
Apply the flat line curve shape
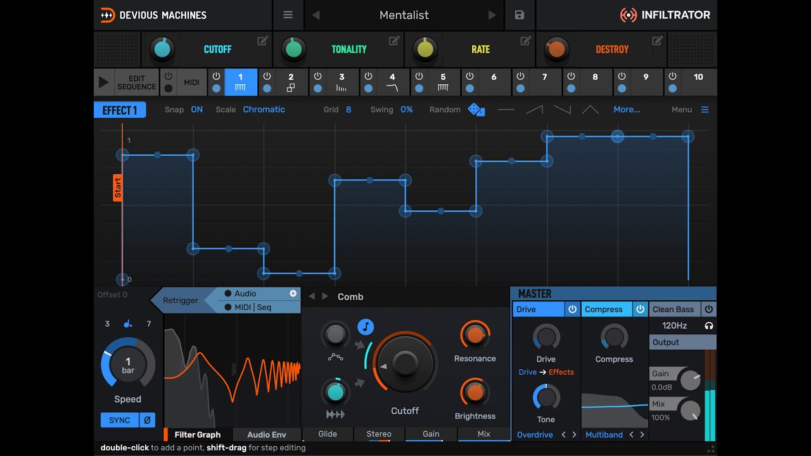tap(506, 110)
